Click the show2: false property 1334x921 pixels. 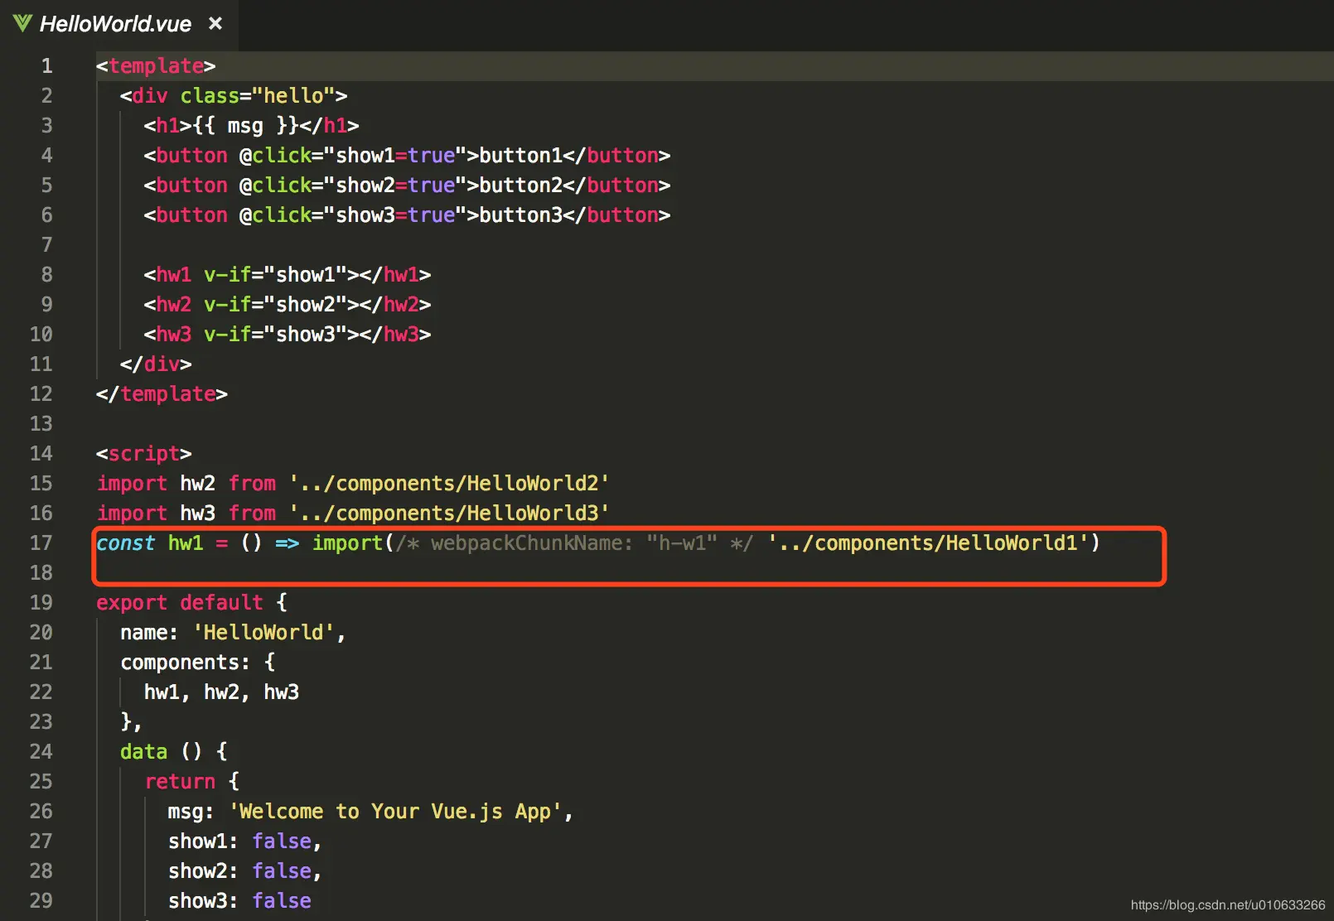239,871
